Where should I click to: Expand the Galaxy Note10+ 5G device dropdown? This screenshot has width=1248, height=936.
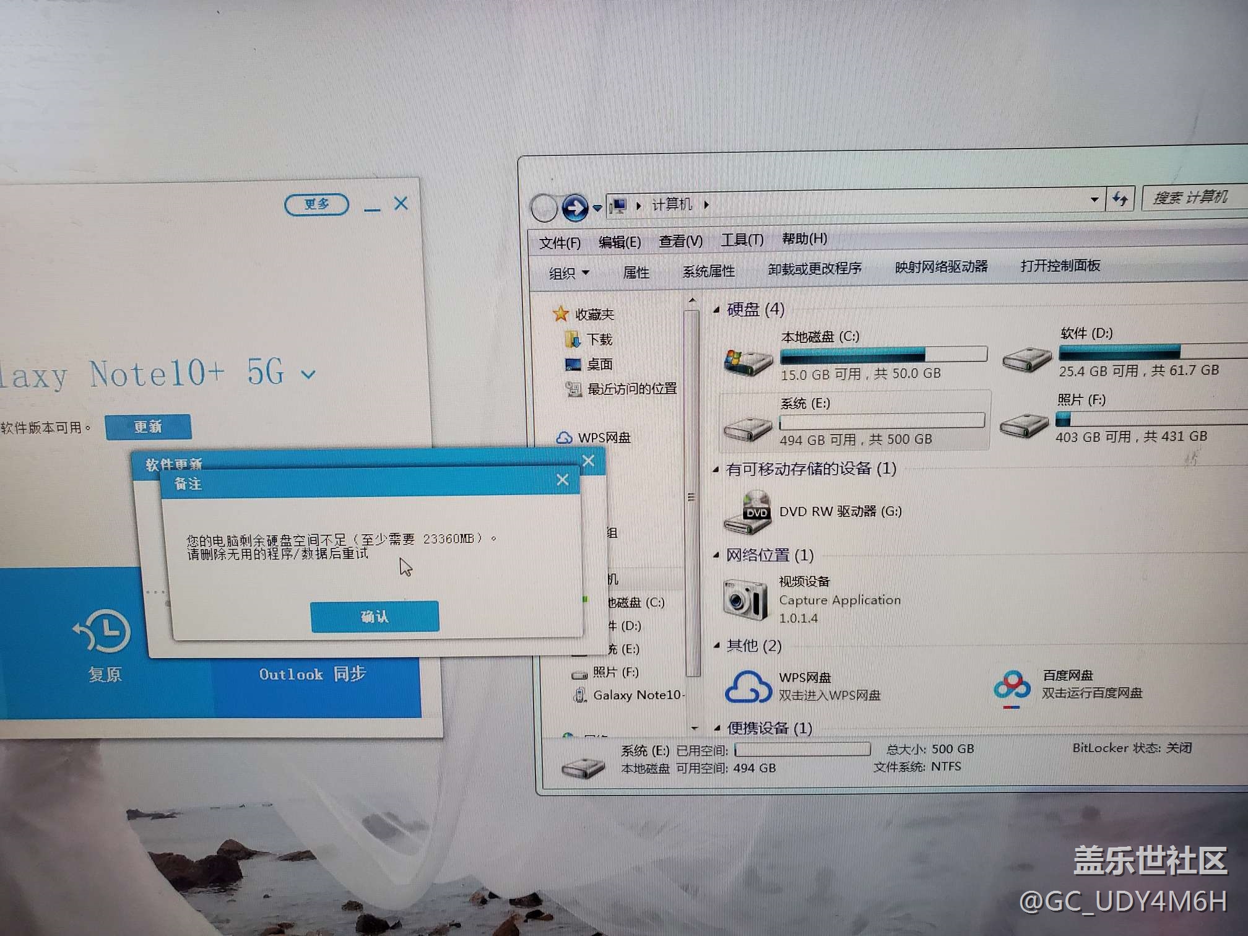(x=308, y=374)
